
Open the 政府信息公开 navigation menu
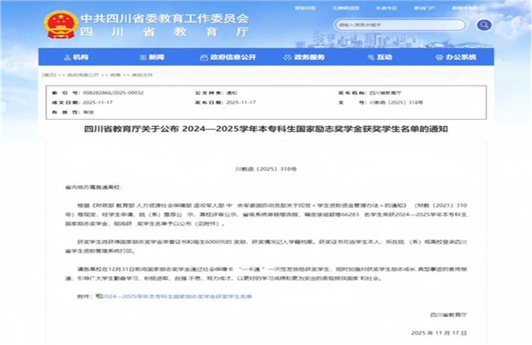[228, 57]
